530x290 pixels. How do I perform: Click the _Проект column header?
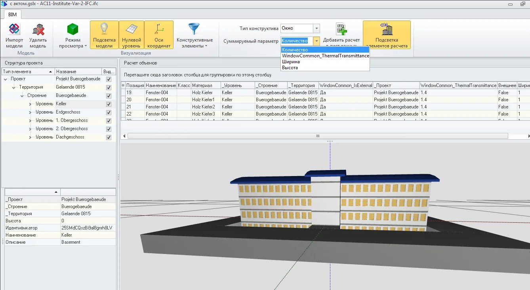click(x=396, y=85)
